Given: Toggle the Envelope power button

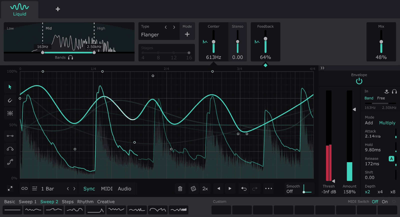Looking at the screenshot, I should point(359,81).
